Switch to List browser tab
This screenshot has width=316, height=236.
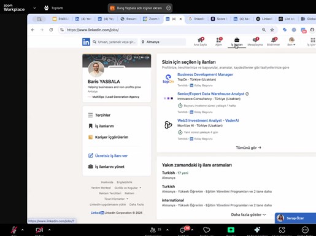coord(287,19)
